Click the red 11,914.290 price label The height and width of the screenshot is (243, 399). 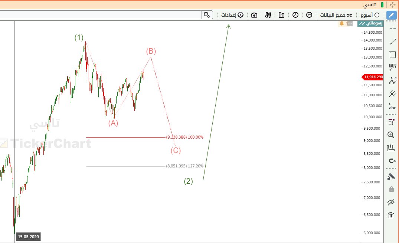[373, 77]
